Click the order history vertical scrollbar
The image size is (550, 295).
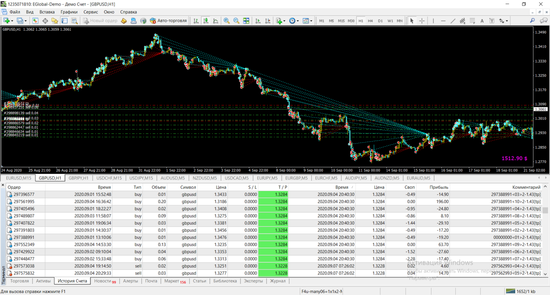click(545, 230)
